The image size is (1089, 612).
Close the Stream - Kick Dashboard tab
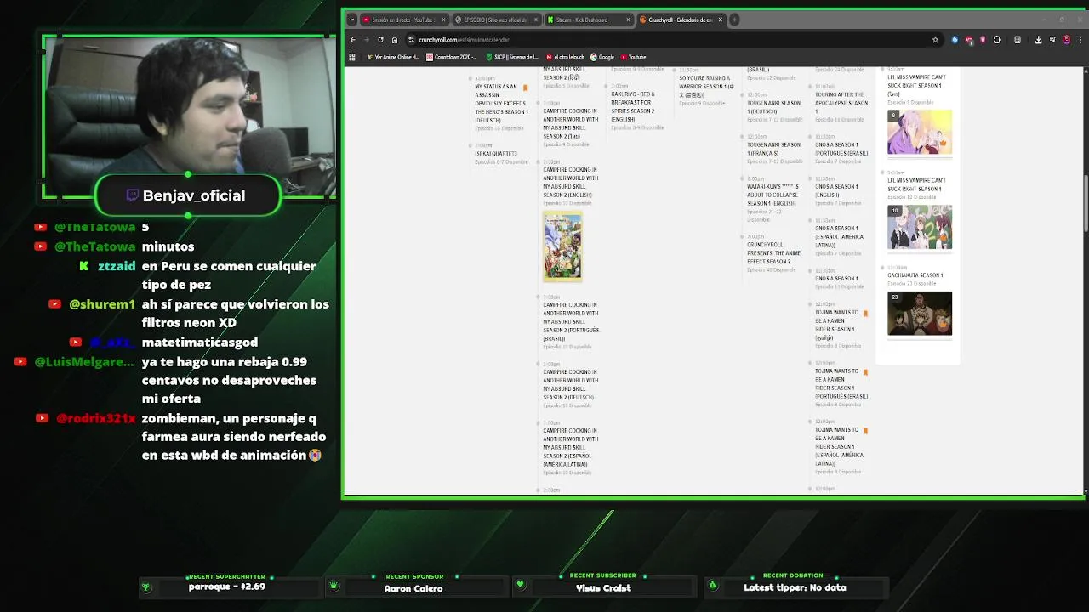629,20
